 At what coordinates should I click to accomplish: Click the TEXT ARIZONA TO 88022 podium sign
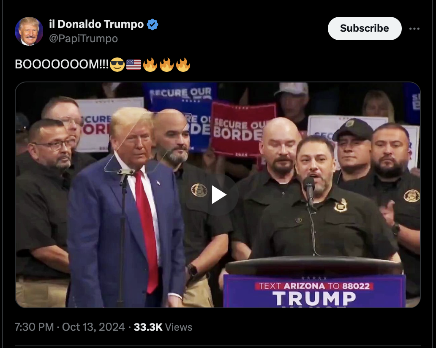tap(314, 286)
